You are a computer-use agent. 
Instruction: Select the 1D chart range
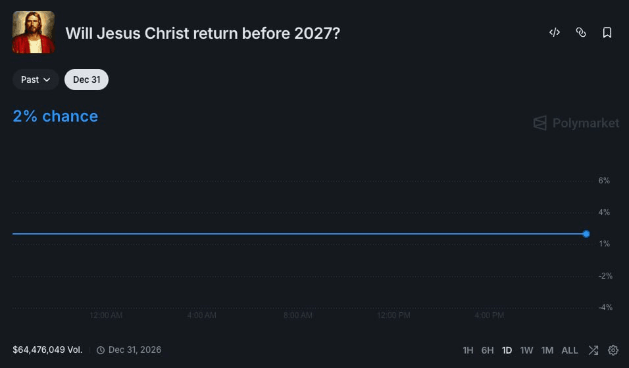[x=507, y=350]
